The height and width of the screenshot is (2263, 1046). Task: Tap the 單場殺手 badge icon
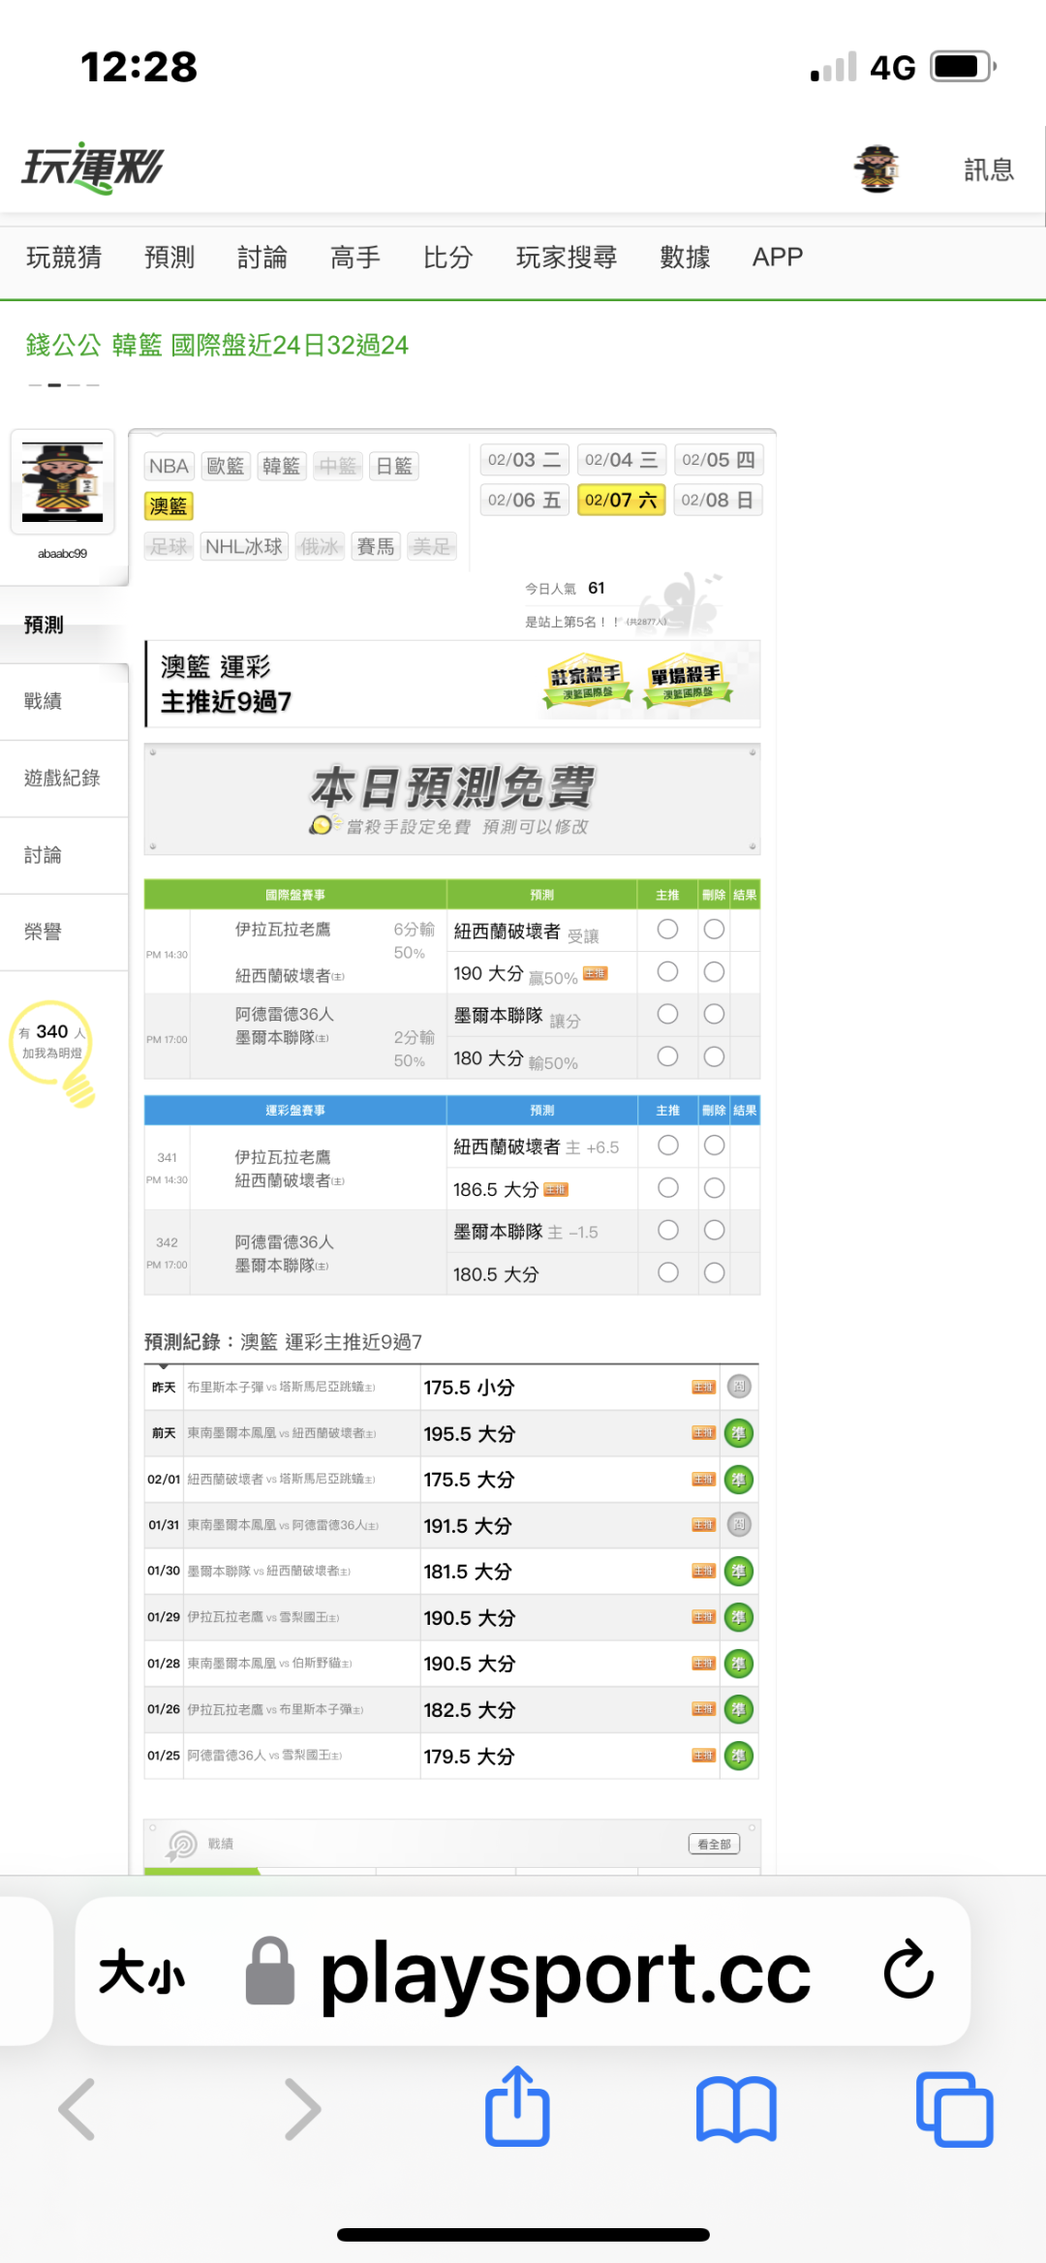686,683
